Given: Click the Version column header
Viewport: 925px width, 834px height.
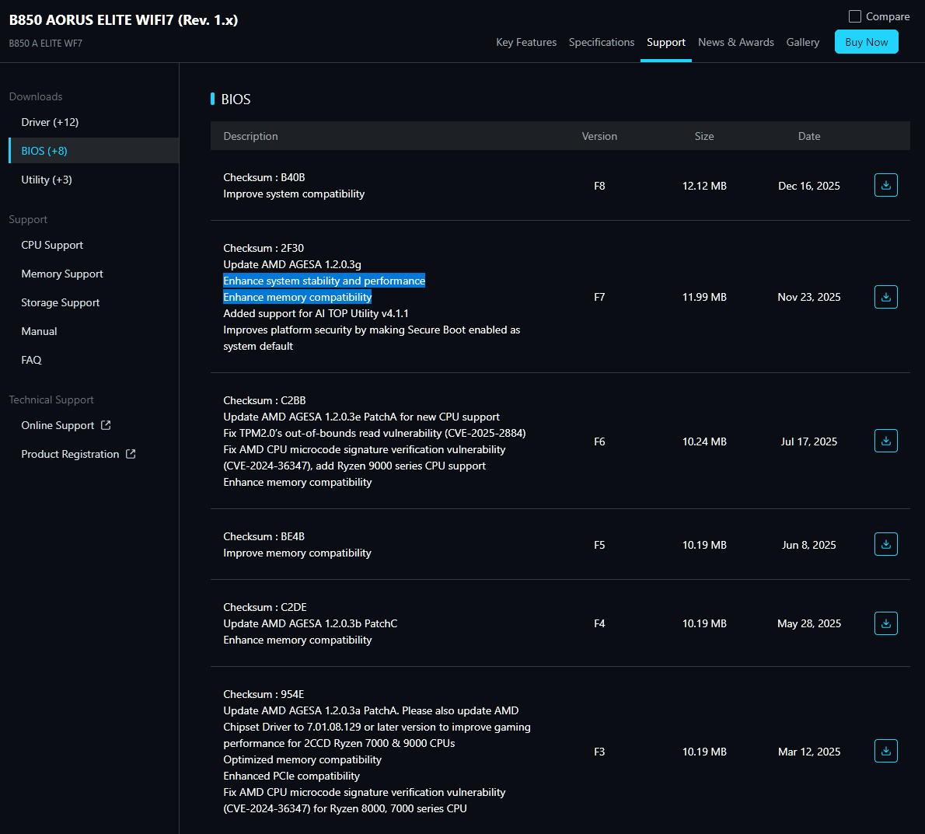Looking at the screenshot, I should (x=599, y=136).
